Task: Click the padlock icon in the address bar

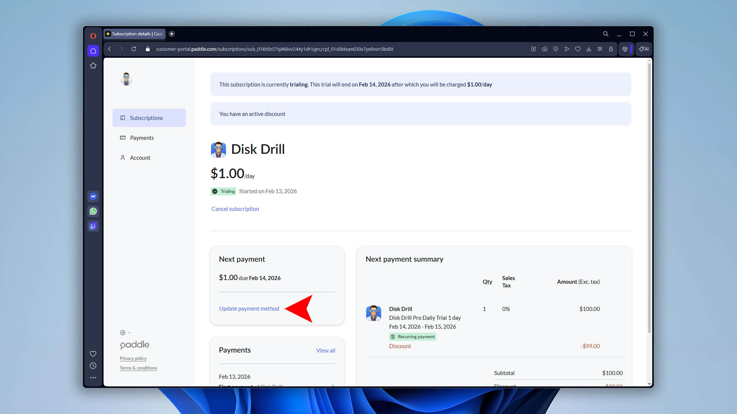Action: (x=148, y=49)
